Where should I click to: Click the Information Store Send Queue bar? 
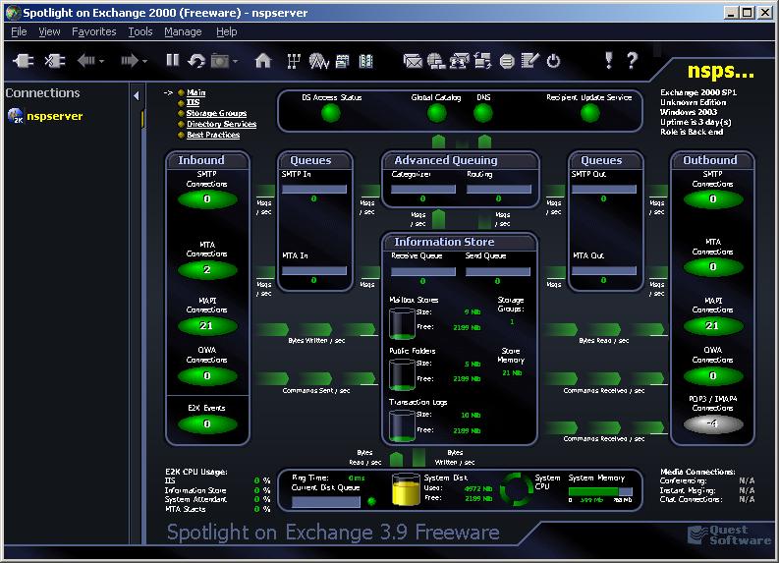tap(498, 271)
